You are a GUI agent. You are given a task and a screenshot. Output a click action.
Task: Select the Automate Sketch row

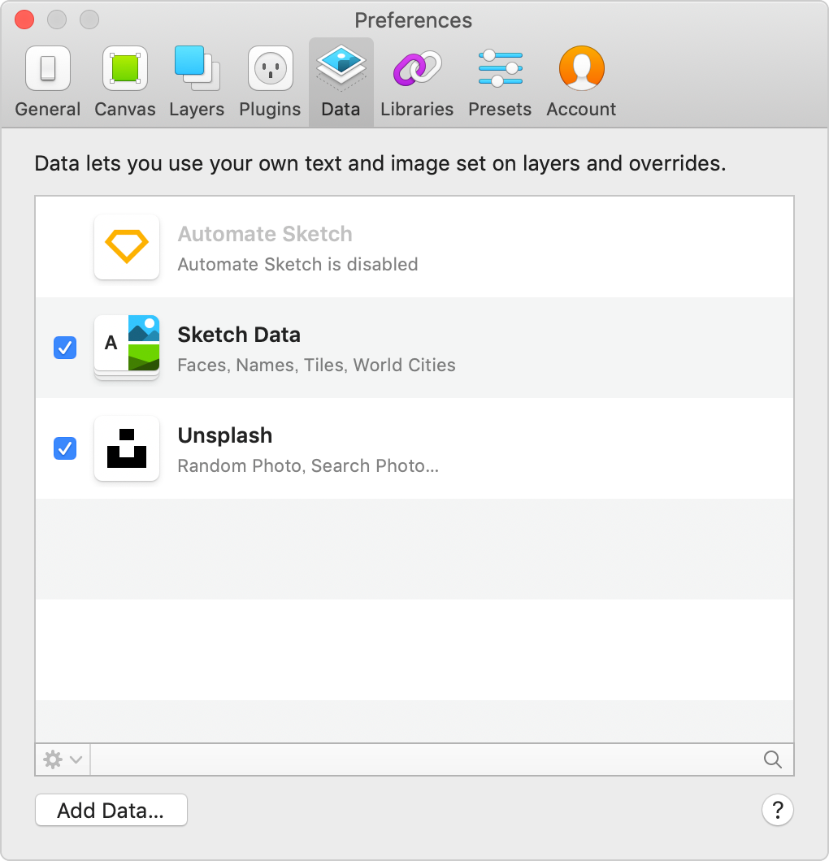coord(414,247)
